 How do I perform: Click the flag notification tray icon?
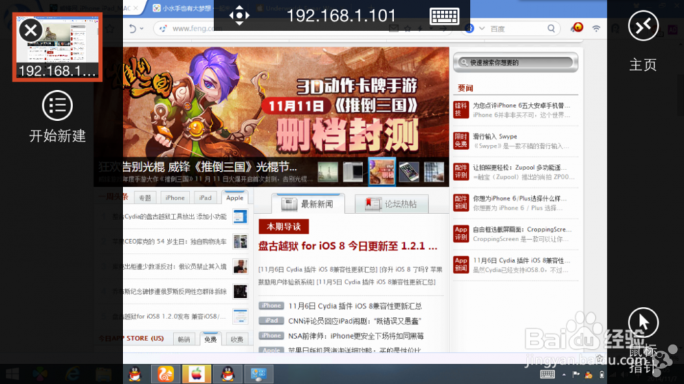coord(576,374)
